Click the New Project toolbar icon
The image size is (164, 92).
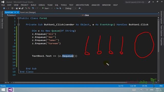12,8
